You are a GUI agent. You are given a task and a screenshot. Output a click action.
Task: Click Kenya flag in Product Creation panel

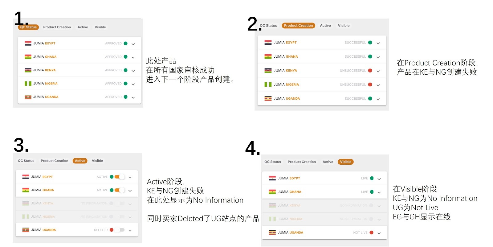[268, 71]
